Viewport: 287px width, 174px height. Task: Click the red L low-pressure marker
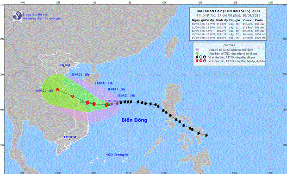click(57, 90)
